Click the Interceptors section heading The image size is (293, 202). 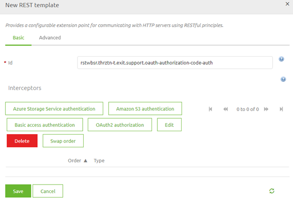click(x=25, y=88)
